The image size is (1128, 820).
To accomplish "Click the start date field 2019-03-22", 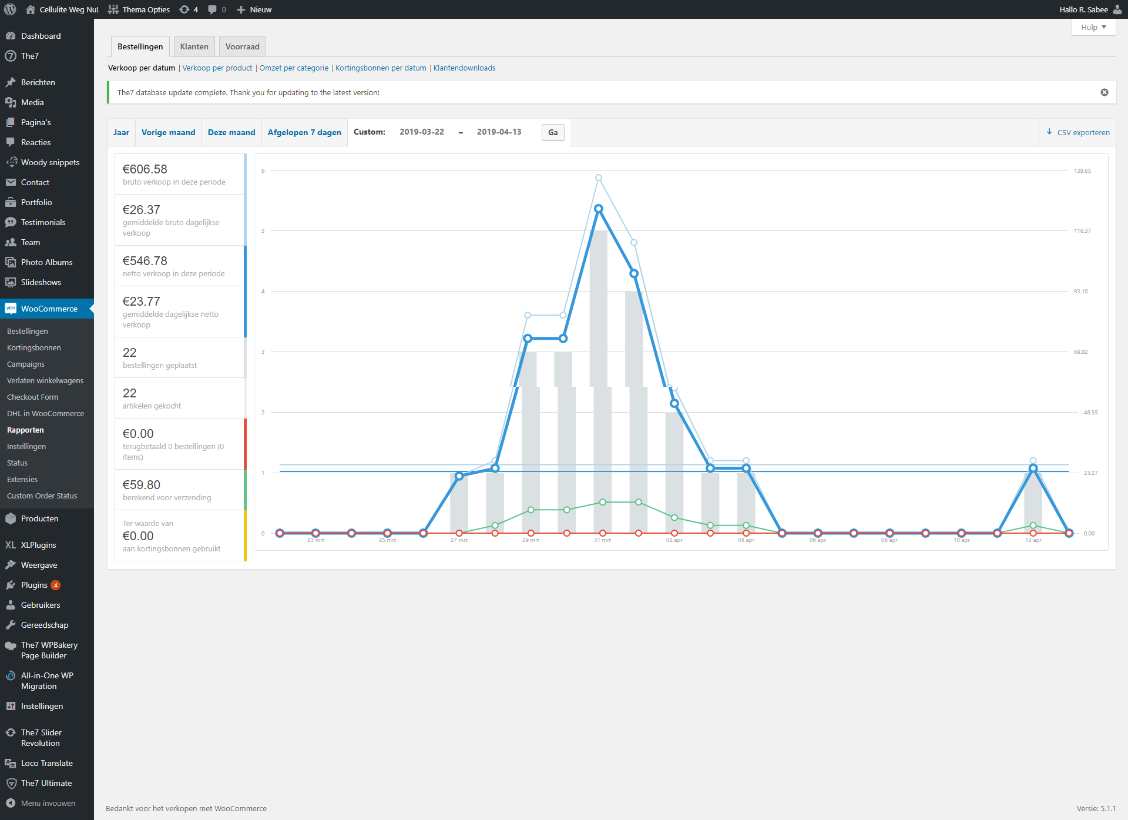I will pos(422,132).
